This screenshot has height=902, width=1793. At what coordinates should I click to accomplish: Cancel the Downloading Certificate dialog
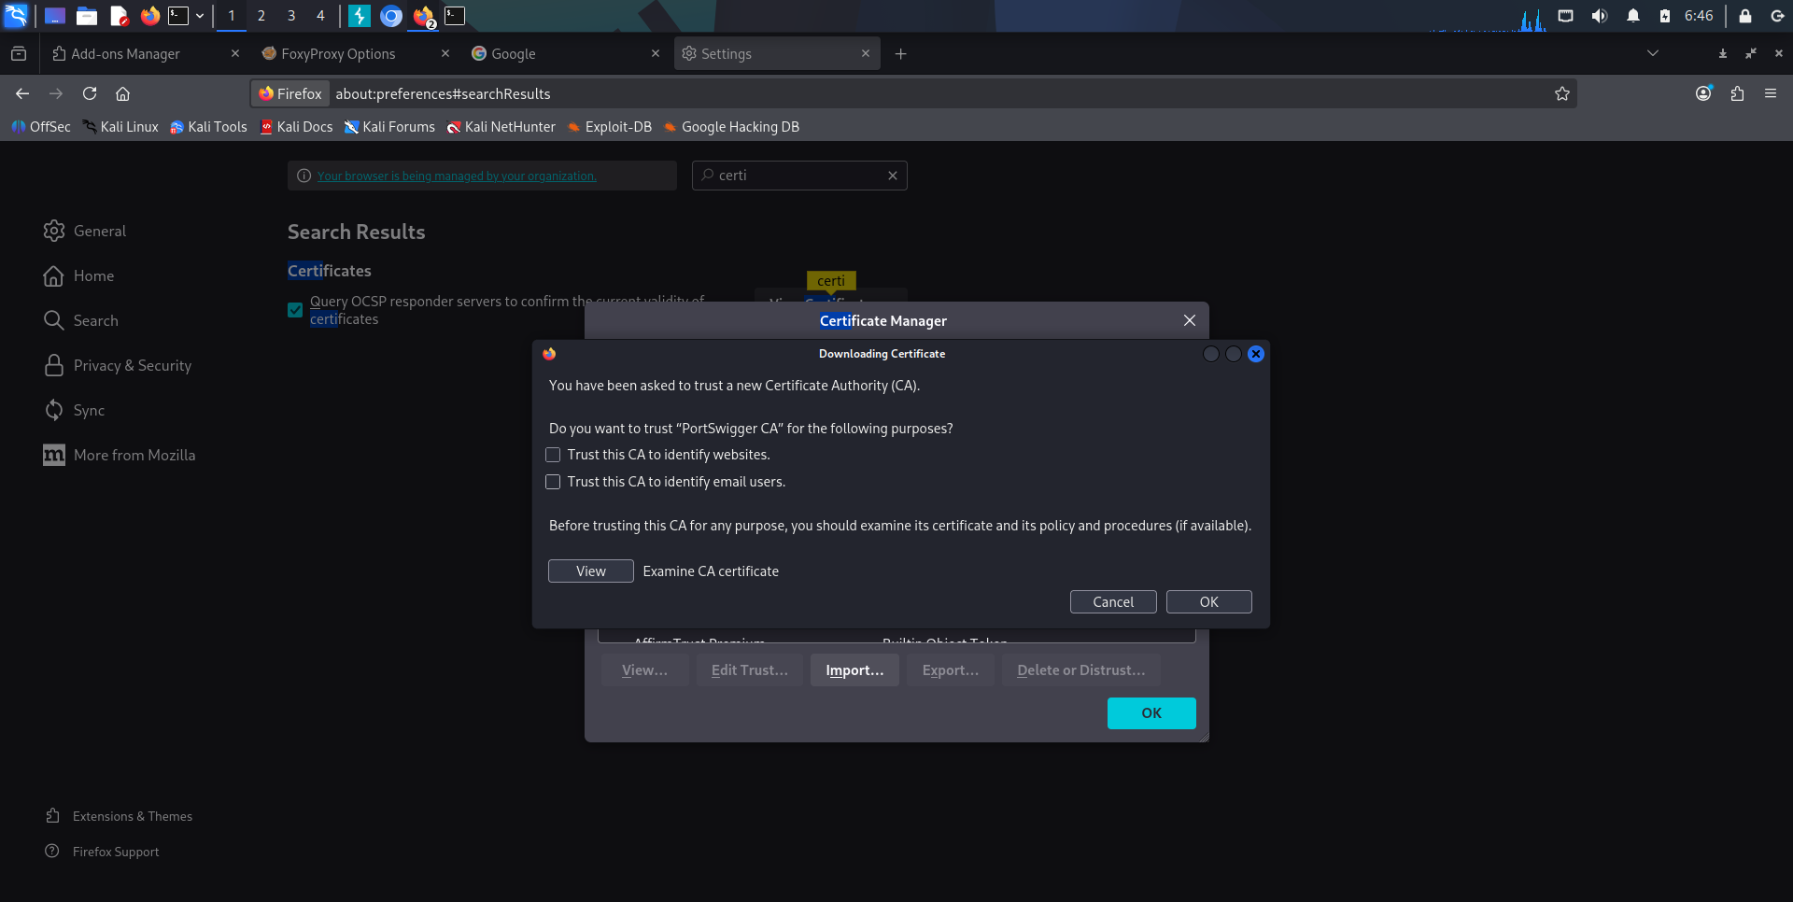1113,602
